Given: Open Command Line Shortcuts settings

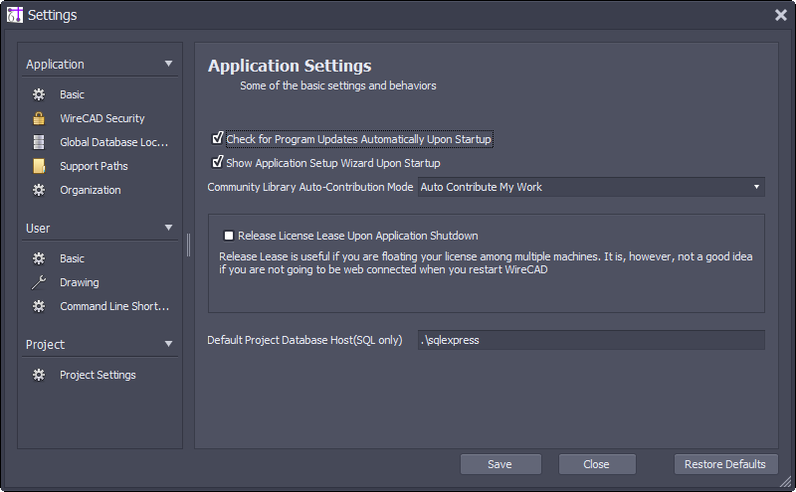Looking at the screenshot, I should (114, 306).
